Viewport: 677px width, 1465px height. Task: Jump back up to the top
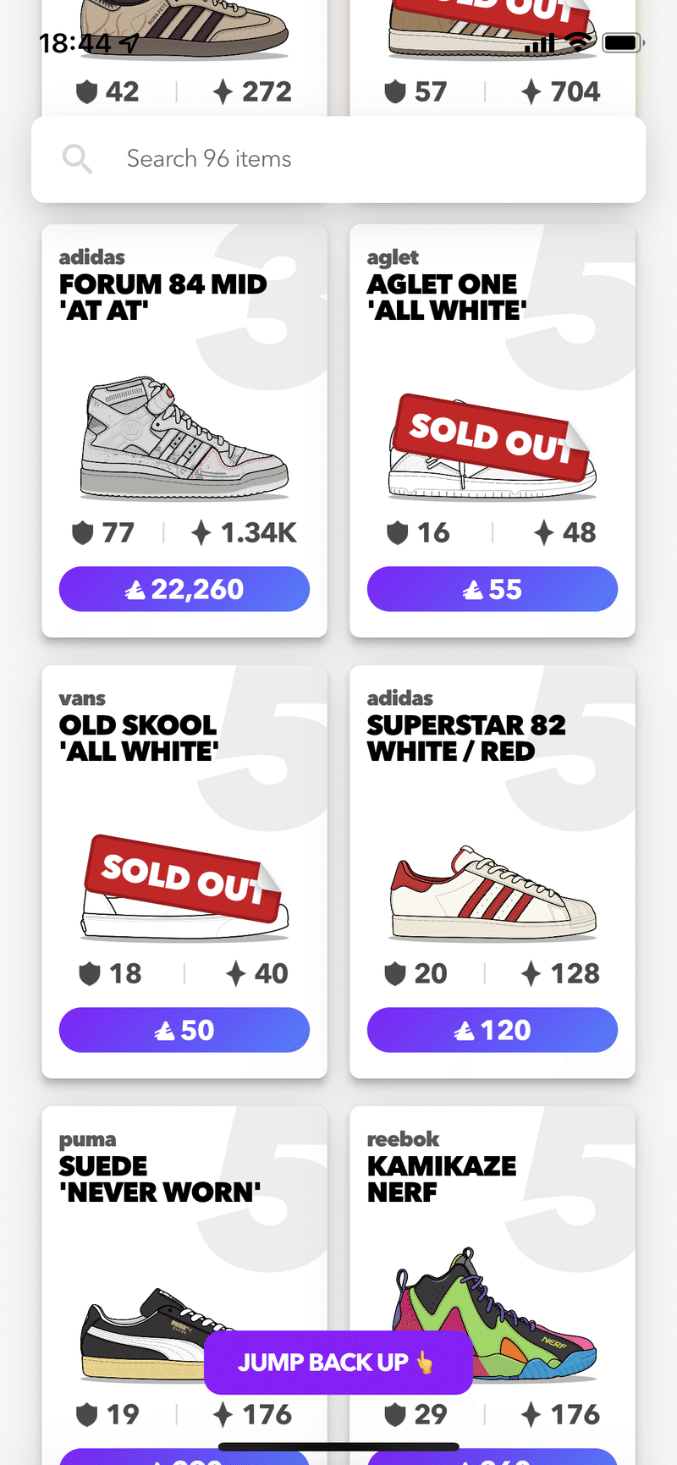338,1362
